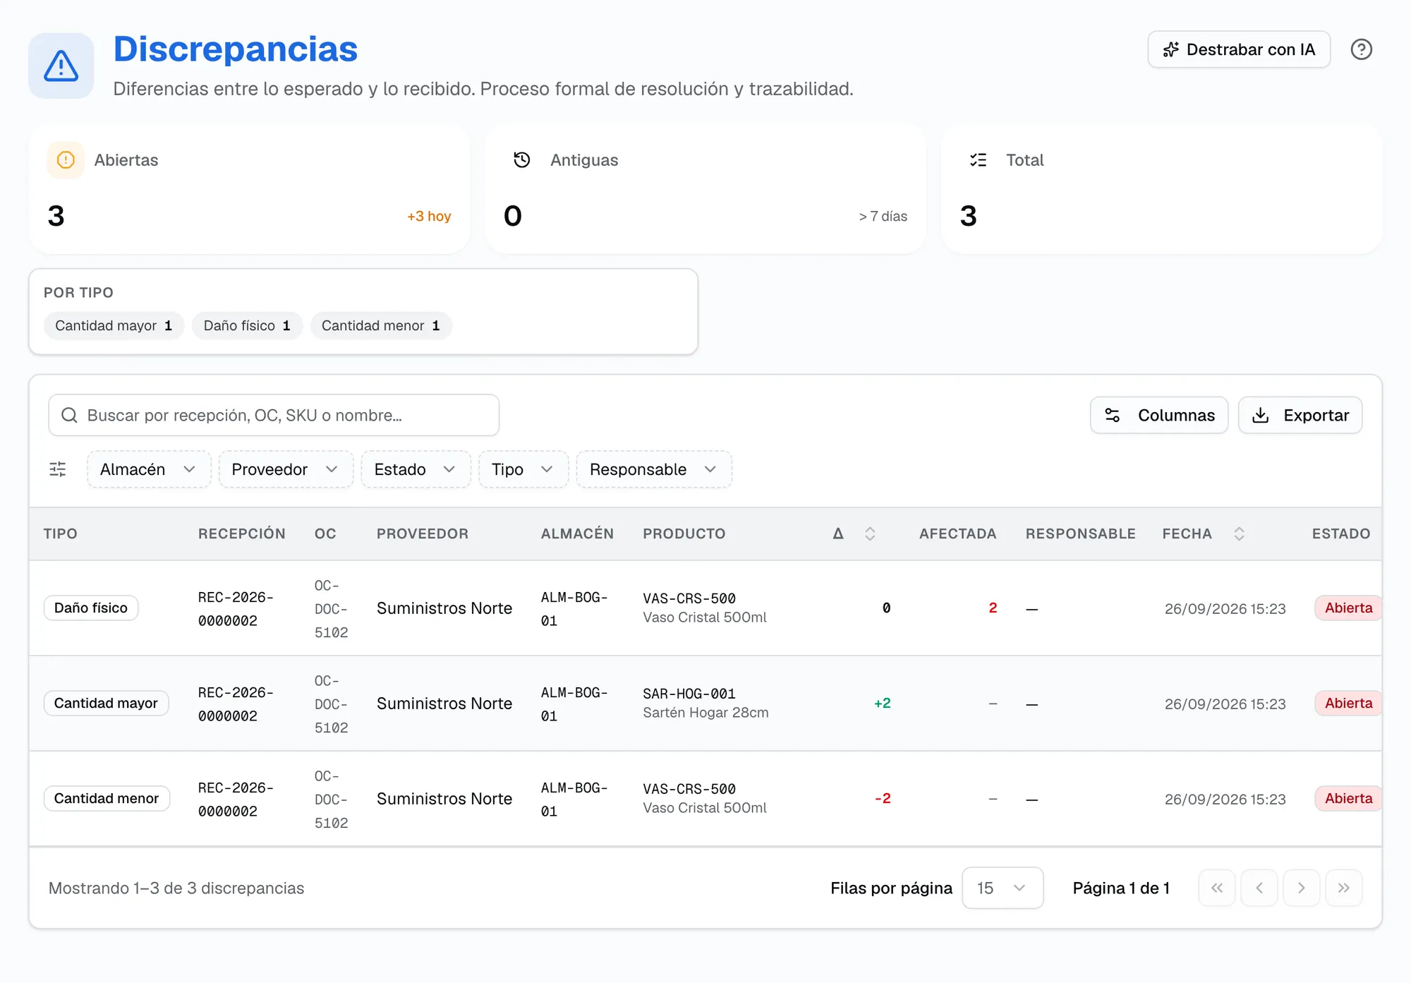Sort by the Fecha column arrows
This screenshot has height=983, width=1411.
point(1239,534)
